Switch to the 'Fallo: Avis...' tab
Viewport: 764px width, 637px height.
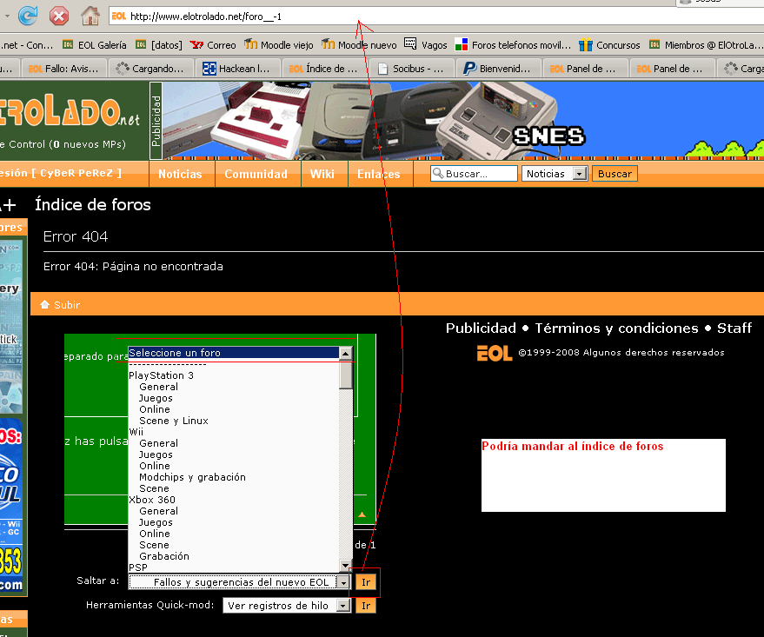[63, 69]
